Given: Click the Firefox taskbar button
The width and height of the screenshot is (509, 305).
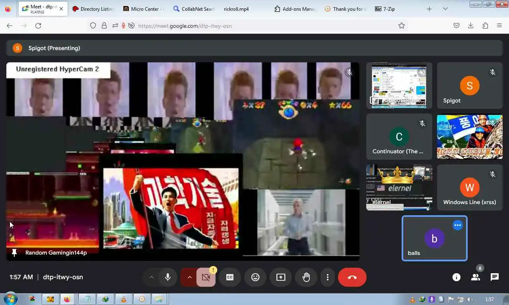Looking at the screenshot, I should 67,299.
